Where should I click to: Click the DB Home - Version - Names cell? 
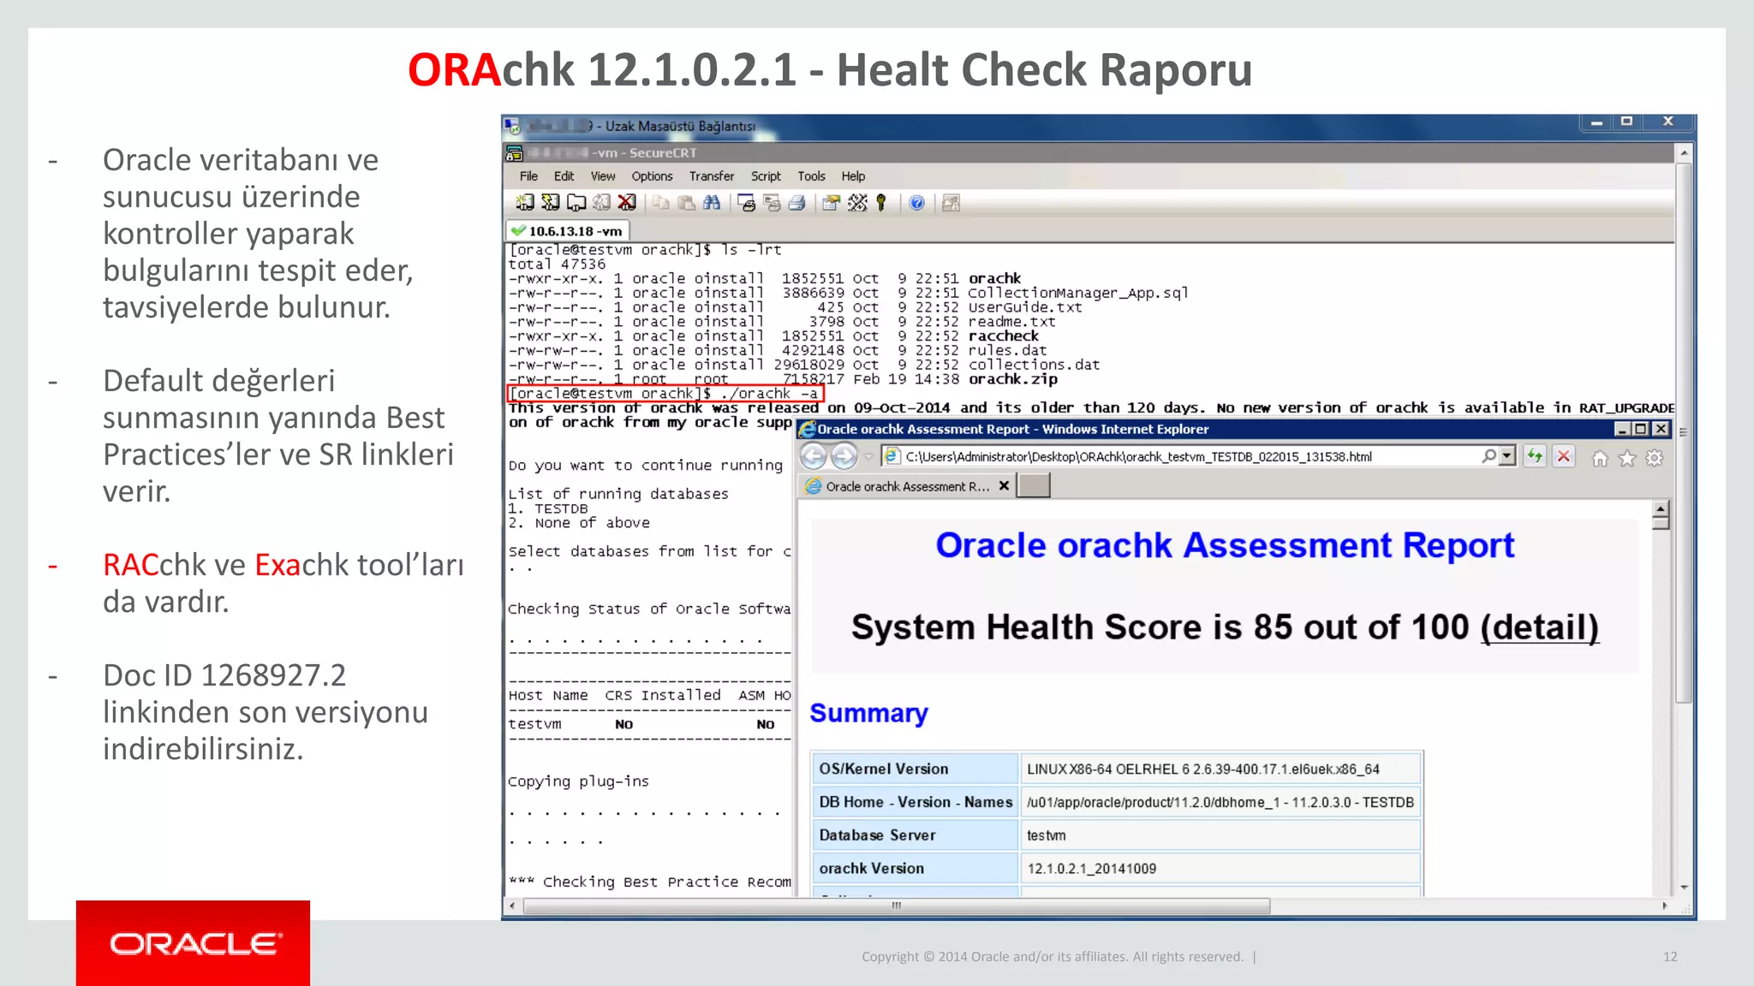pyautogui.click(x=915, y=802)
